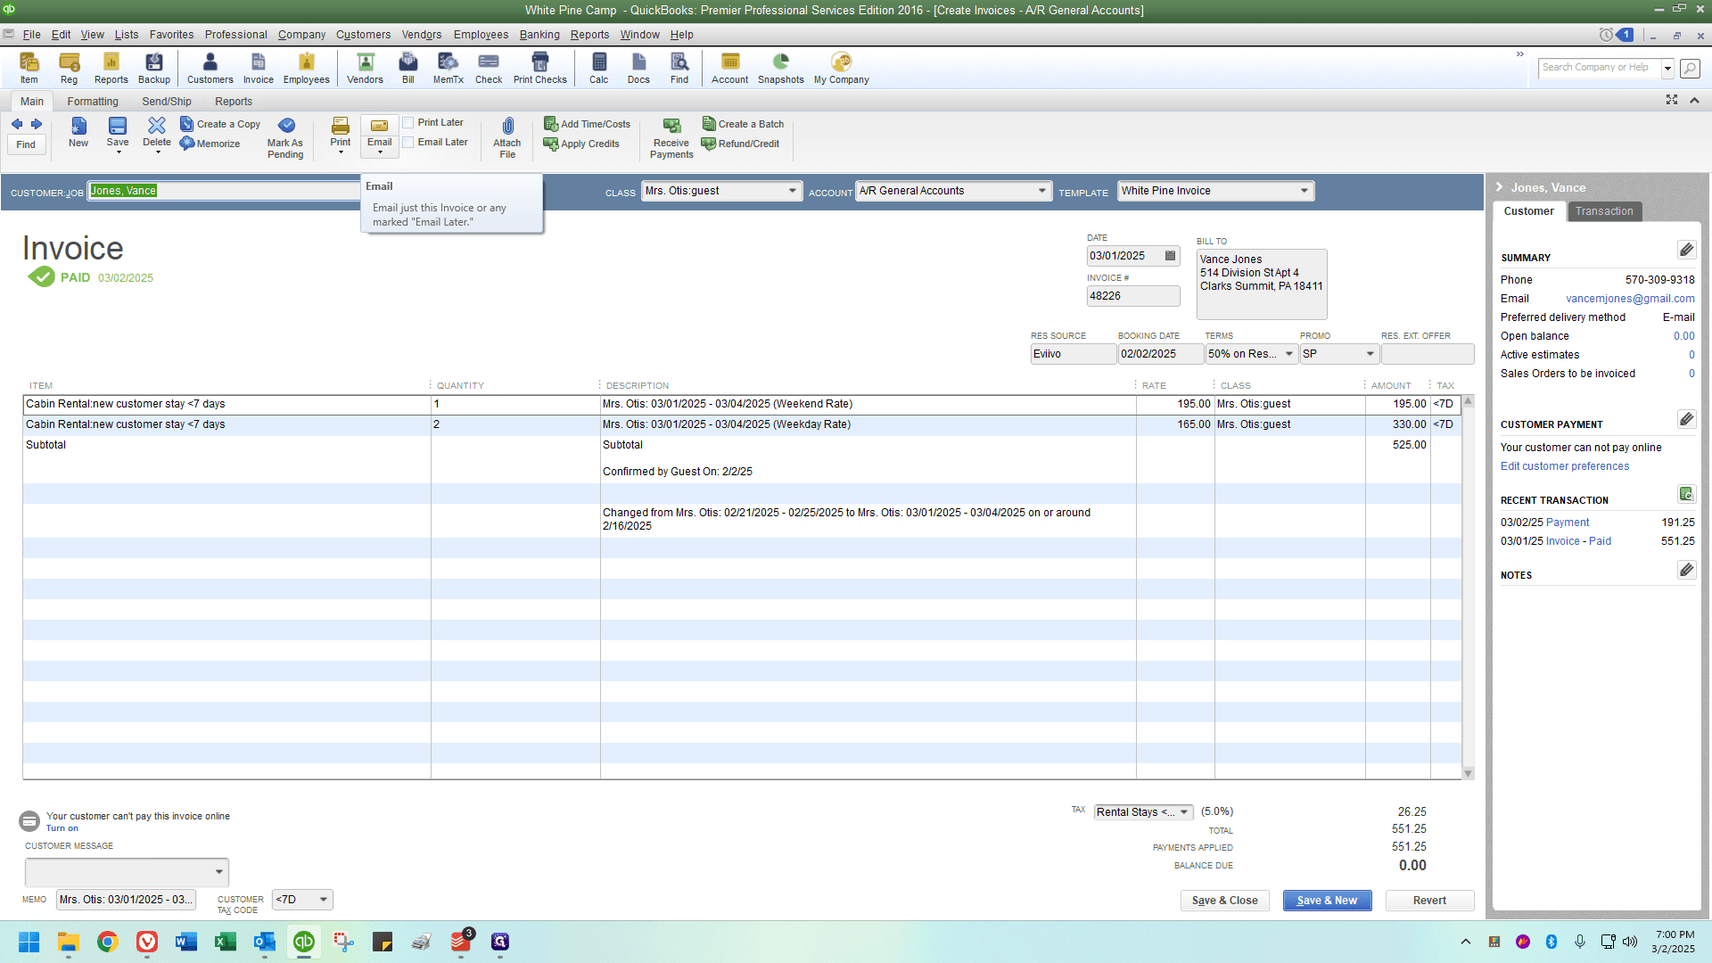Click the Save & New button
1712x963 pixels.
pos(1327,901)
